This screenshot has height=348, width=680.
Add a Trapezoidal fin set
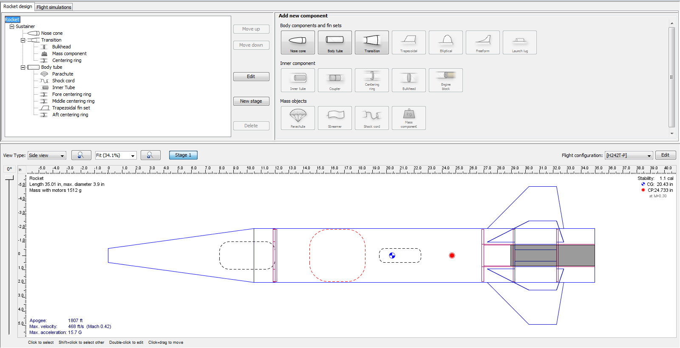[x=409, y=42]
